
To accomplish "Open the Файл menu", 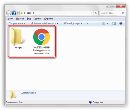I will 10,19.
